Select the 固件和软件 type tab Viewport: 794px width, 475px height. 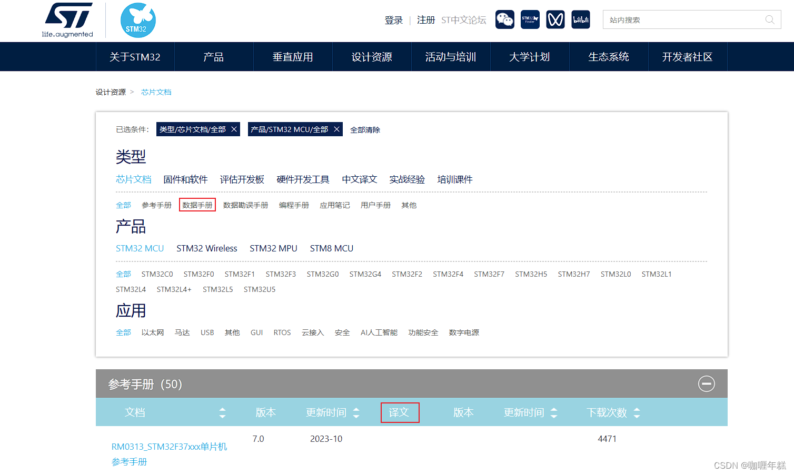click(185, 179)
